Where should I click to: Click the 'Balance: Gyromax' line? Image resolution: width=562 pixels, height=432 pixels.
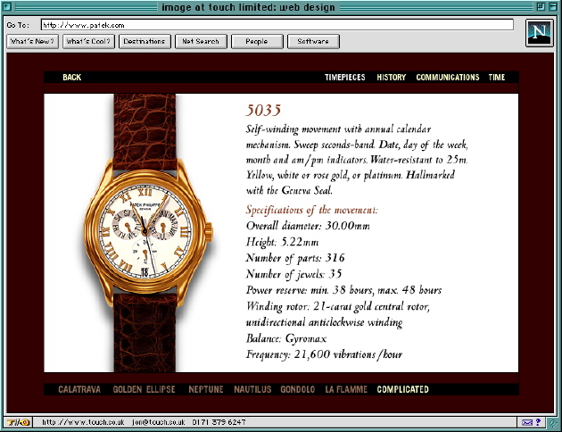pos(286,338)
